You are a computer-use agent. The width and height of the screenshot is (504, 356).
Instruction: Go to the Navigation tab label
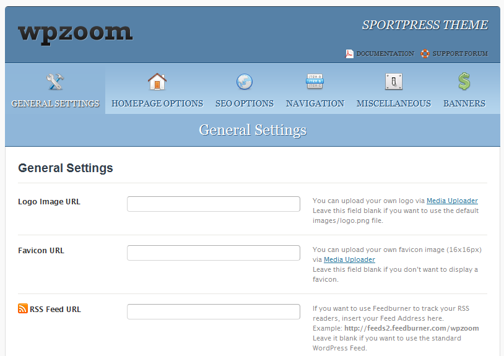315,103
